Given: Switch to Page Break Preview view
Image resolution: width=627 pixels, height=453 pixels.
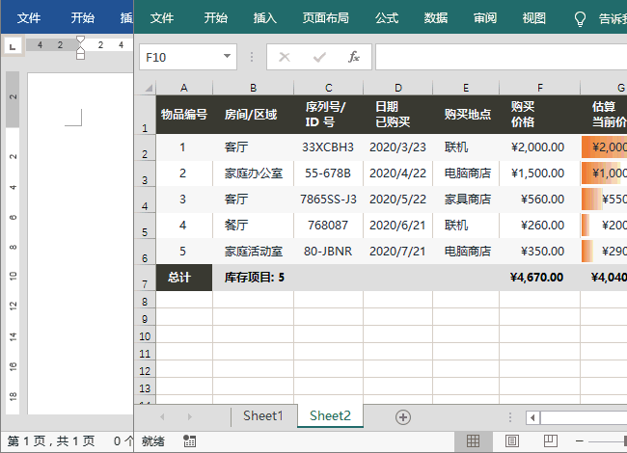Looking at the screenshot, I should (549, 440).
